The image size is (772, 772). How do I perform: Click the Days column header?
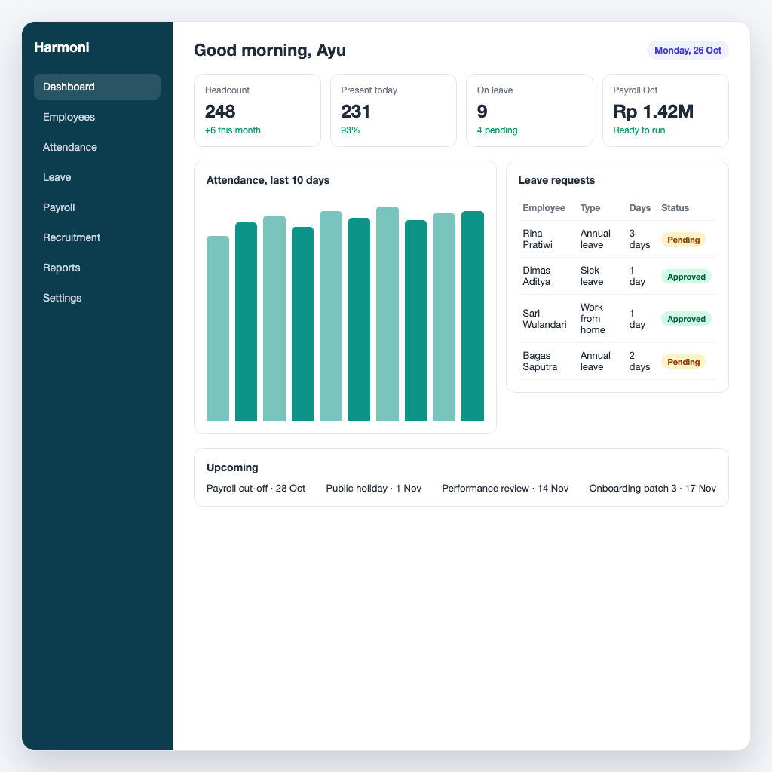point(640,208)
